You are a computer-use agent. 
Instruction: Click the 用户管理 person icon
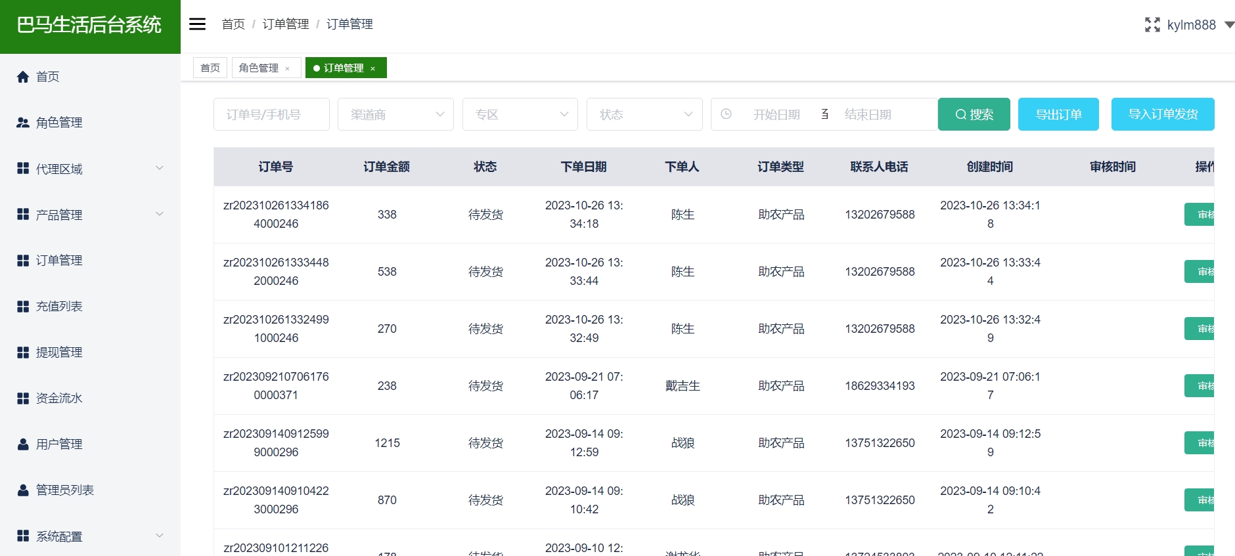click(x=23, y=444)
